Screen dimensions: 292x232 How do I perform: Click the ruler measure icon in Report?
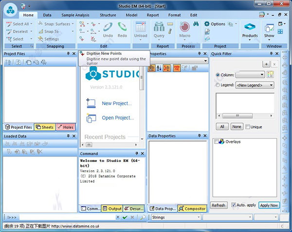coord(170,24)
